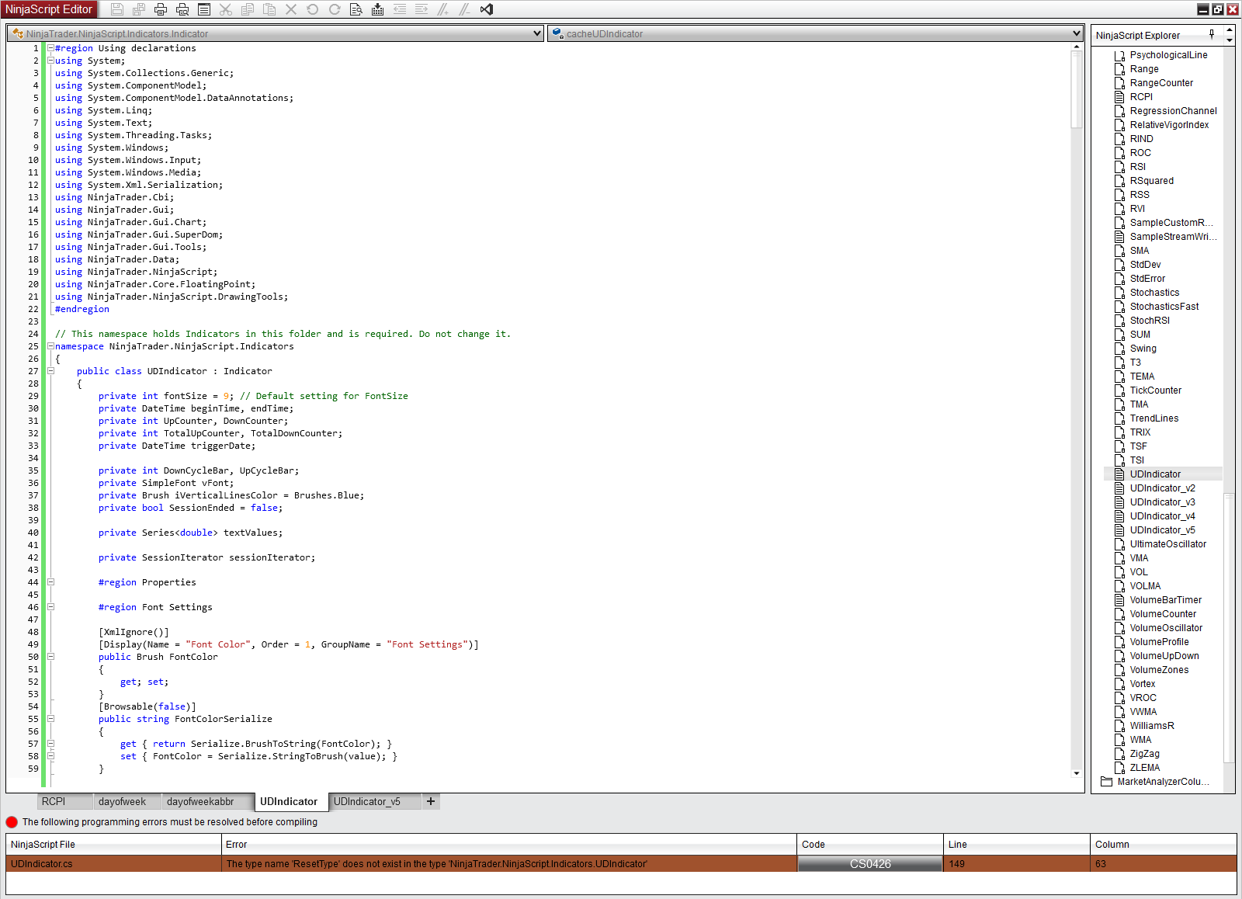Click the Decrease Indent toolbar icon
This screenshot has height=899, width=1242.
click(400, 9)
